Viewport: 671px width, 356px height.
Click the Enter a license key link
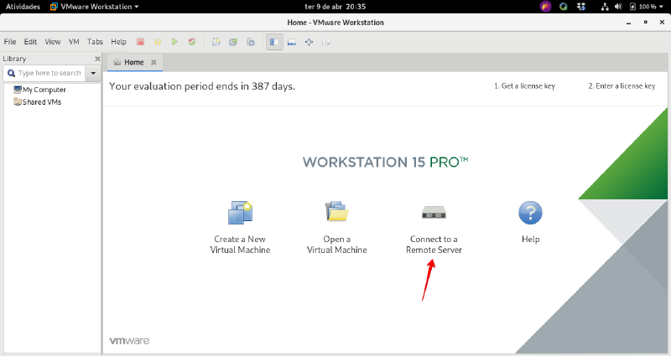pyautogui.click(x=621, y=86)
